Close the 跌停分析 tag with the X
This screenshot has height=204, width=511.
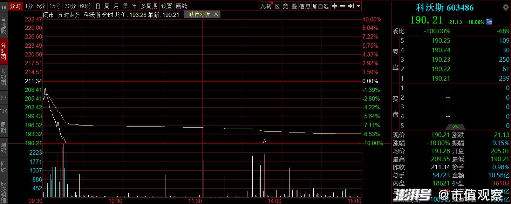(216, 14)
